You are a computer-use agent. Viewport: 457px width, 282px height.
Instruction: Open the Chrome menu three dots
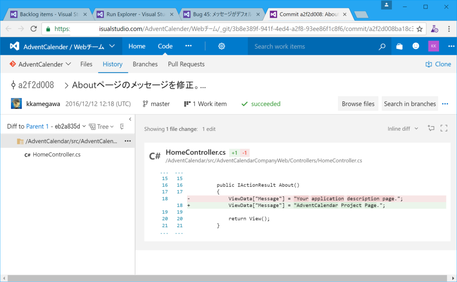click(449, 29)
